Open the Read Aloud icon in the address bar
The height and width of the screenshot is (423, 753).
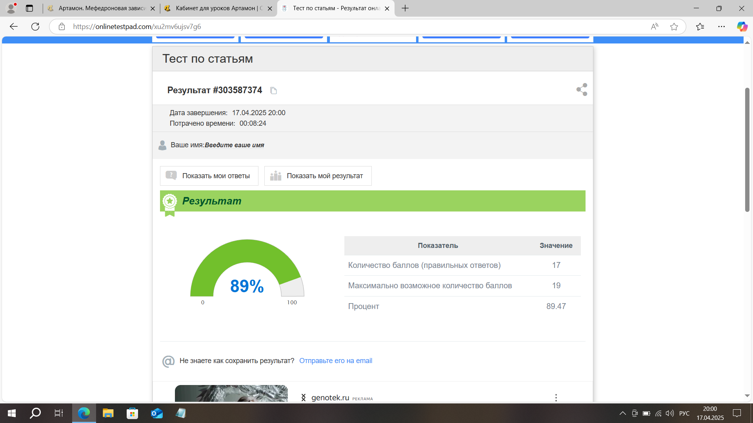click(654, 27)
